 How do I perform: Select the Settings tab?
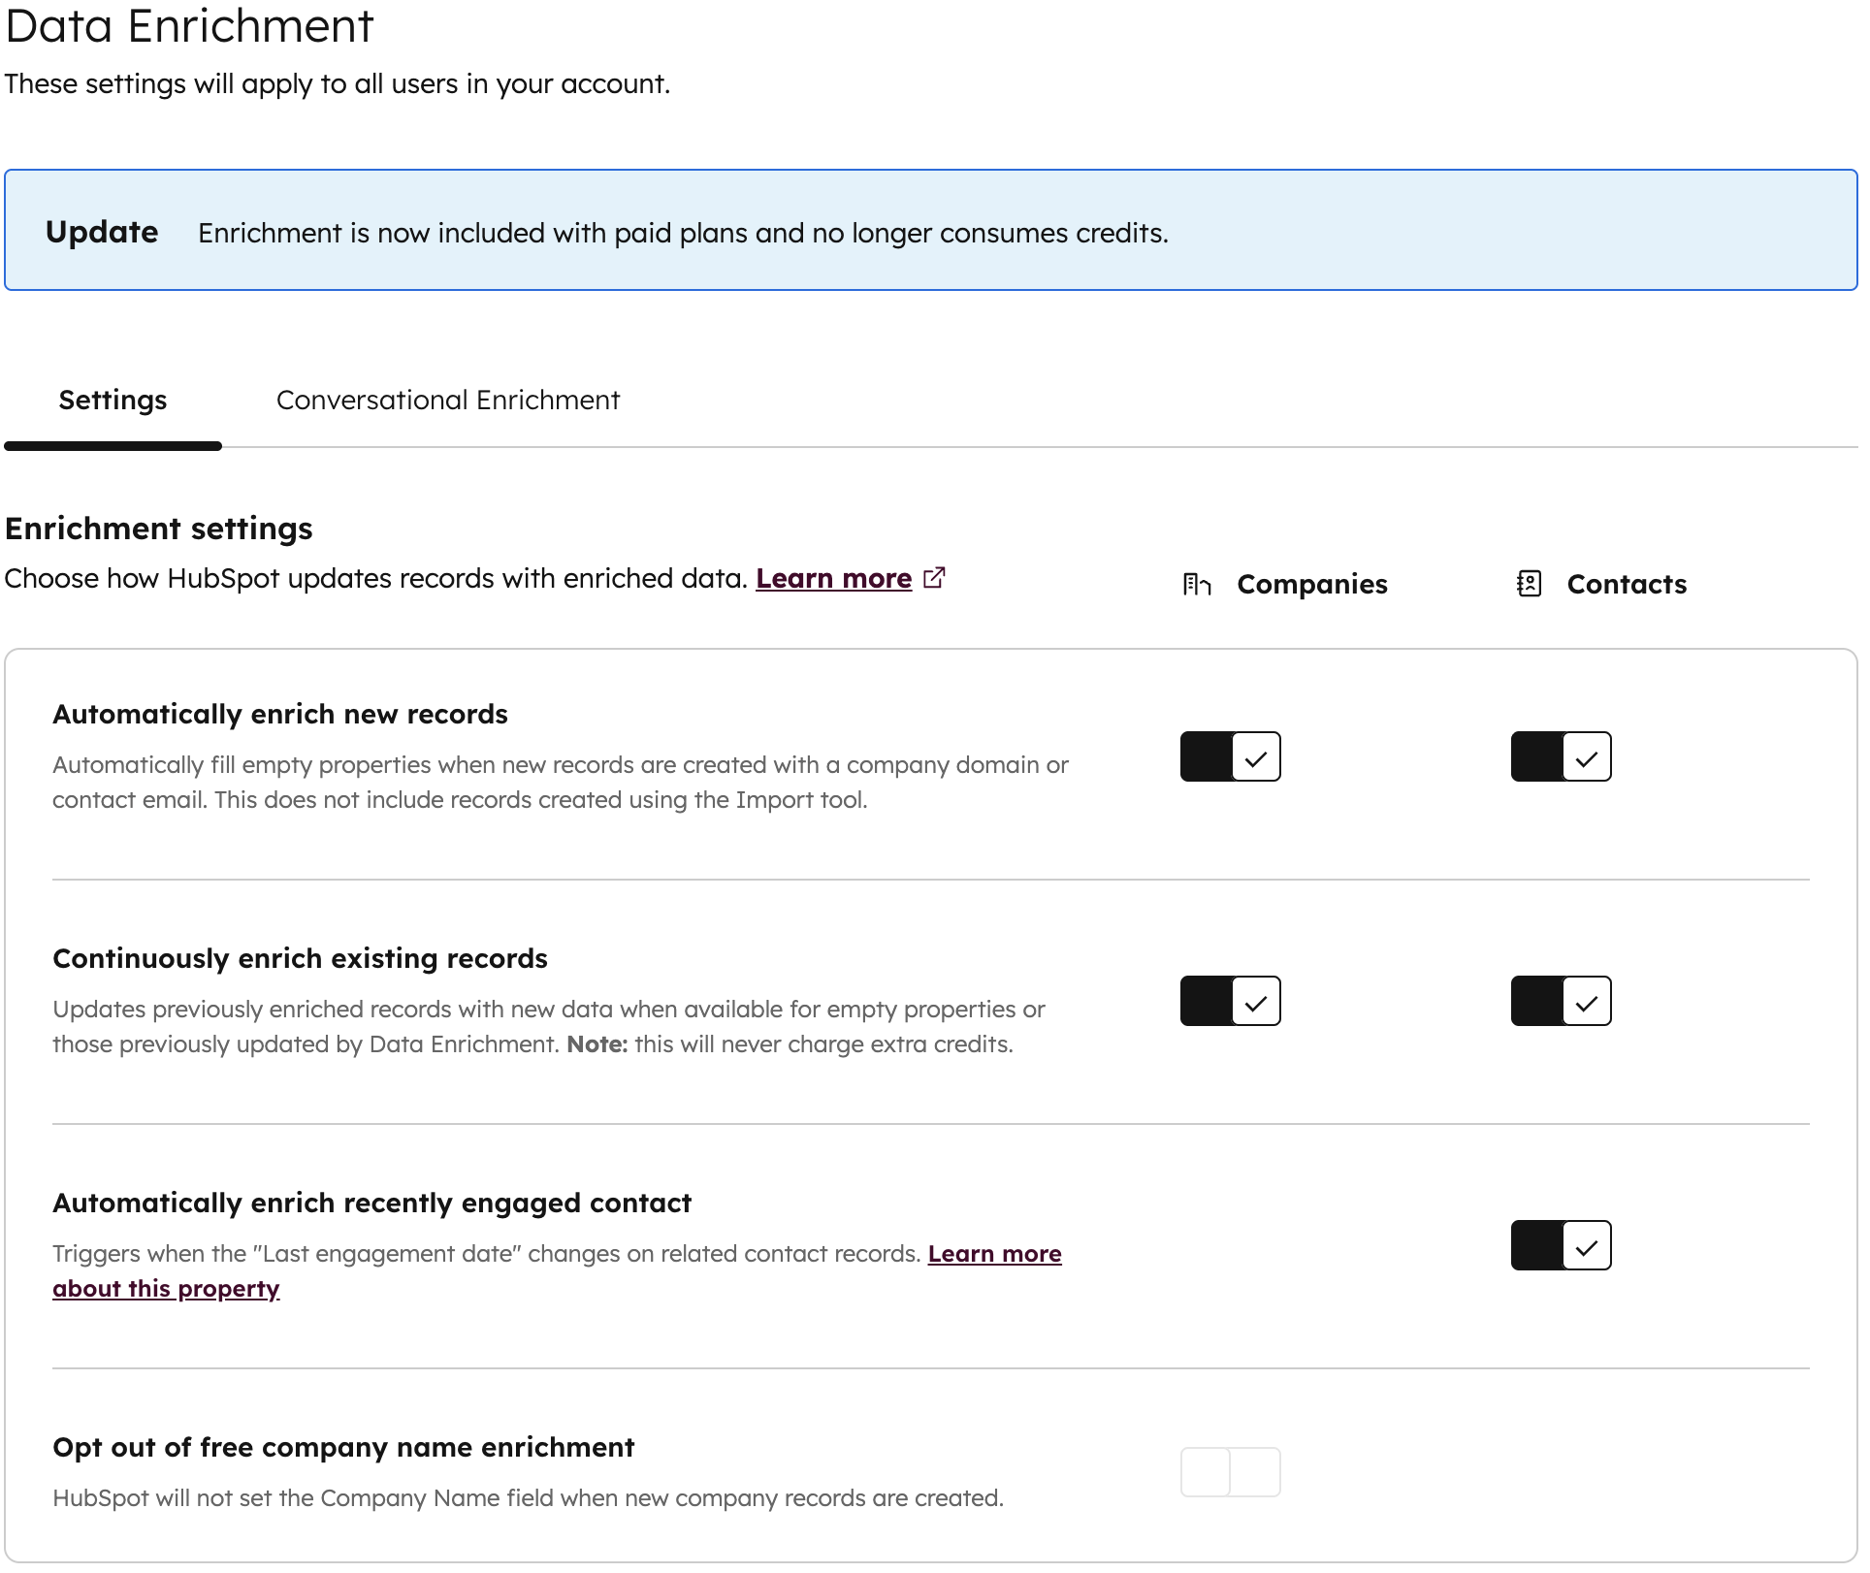point(112,400)
